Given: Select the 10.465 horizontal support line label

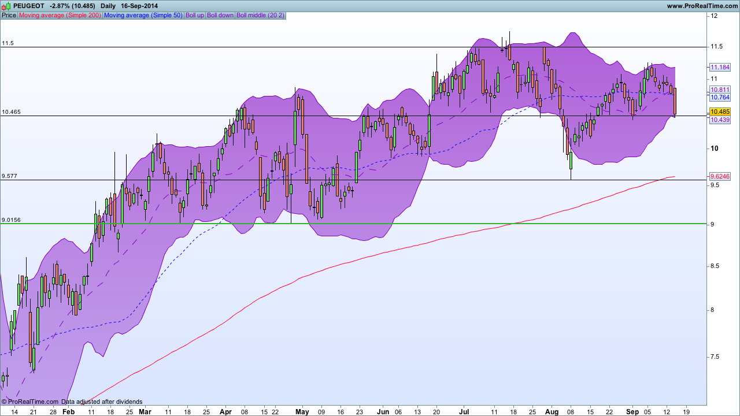Looking at the screenshot, I should [11, 112].
